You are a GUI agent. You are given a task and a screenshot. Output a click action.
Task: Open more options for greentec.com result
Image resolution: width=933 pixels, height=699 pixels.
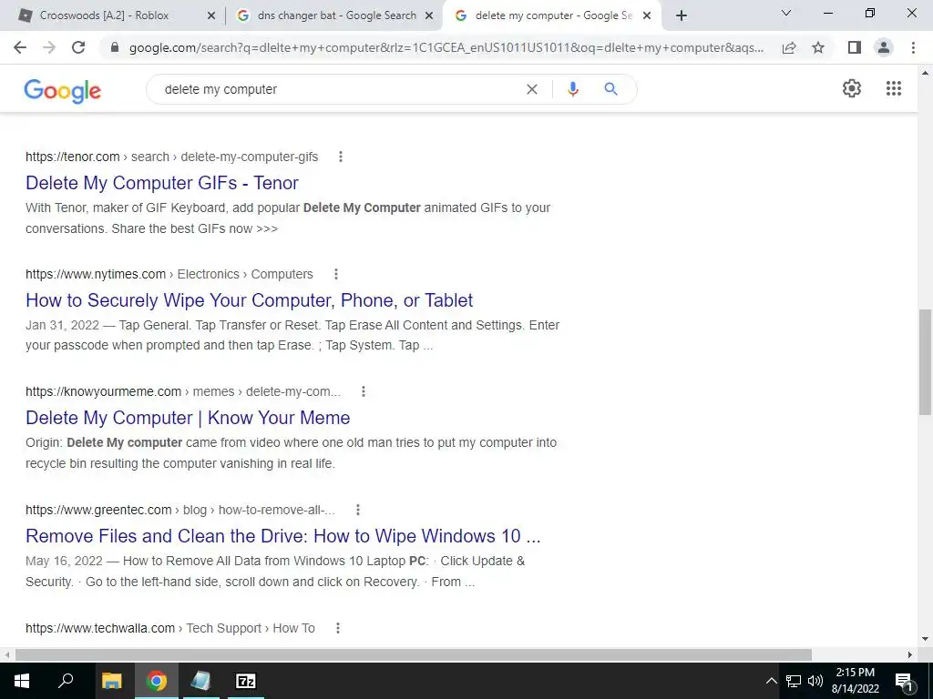(357, 510)
